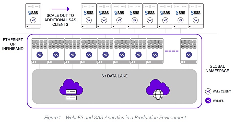
Task: Click SAS logo on last client in the scaled-out row
Action: point(196,13)
